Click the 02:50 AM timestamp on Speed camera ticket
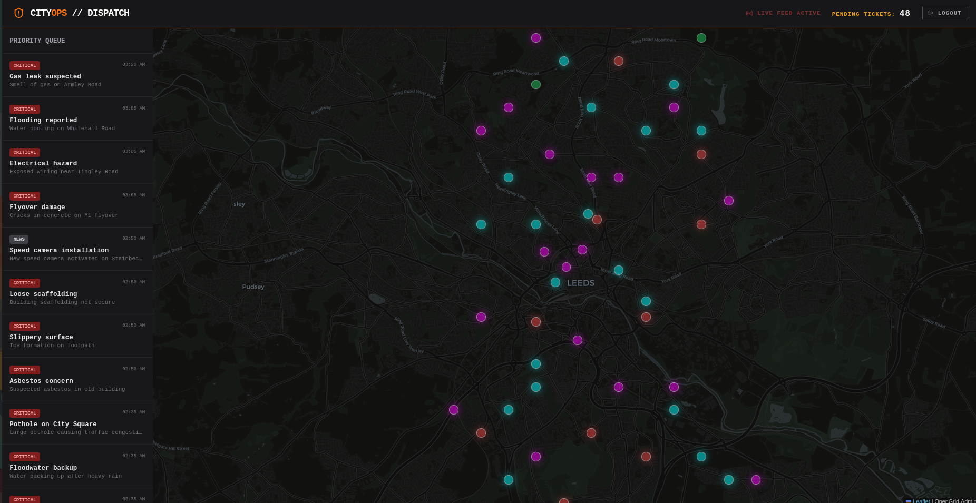Image resolution: width=976 pixels, height=503 pixels. pos(133,238)
